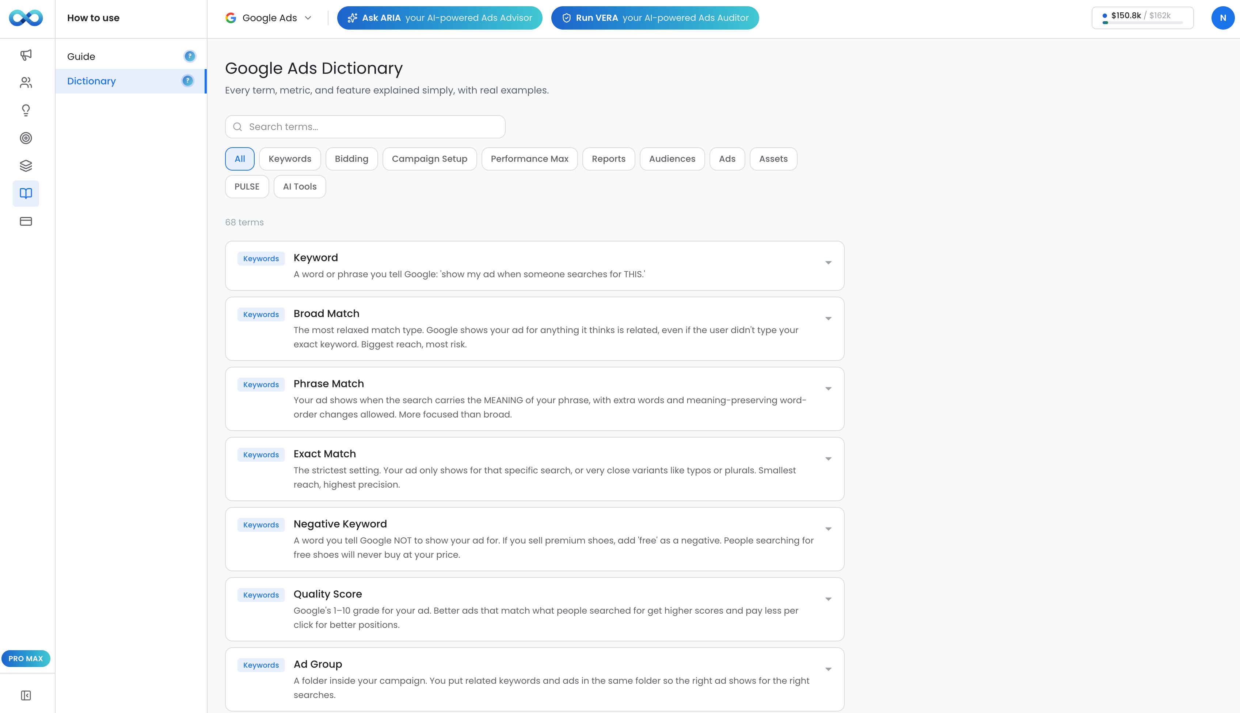1240x713 pixels.
Task: Open the Google Ads platform dropdown
Action: tap(269, 18)
